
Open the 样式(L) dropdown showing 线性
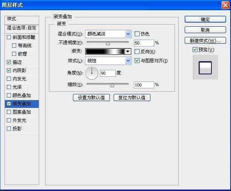pos(108,61)
